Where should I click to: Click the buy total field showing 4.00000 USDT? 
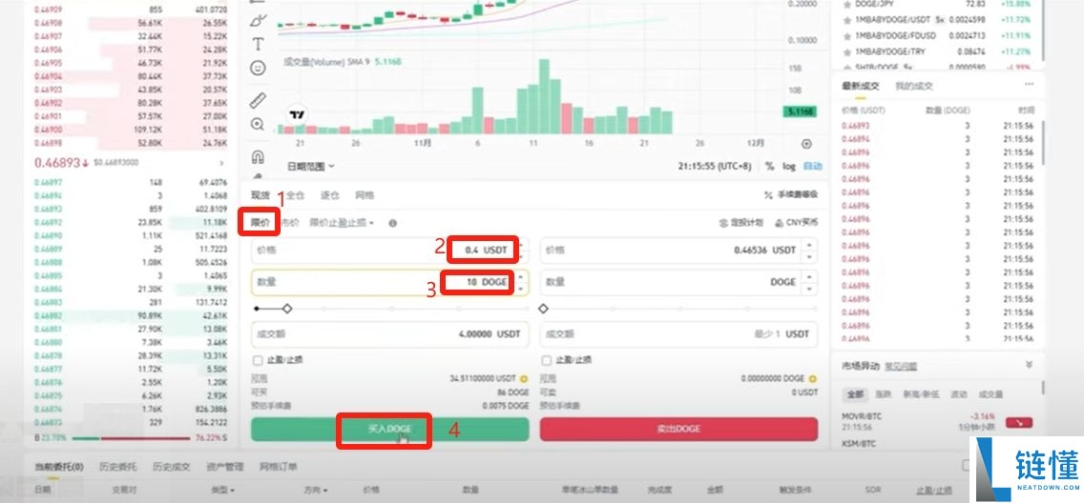tap(390, 334)
